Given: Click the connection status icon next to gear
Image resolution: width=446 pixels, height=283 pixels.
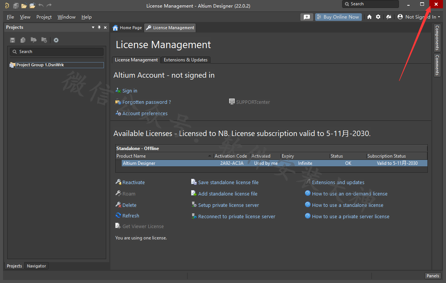Looking at the screenshot, I should [x=388, y=17].
